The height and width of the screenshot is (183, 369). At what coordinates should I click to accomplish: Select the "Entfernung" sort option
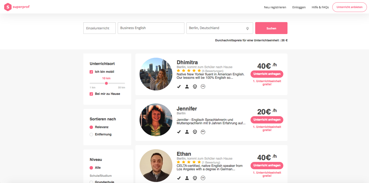point(91,134)
